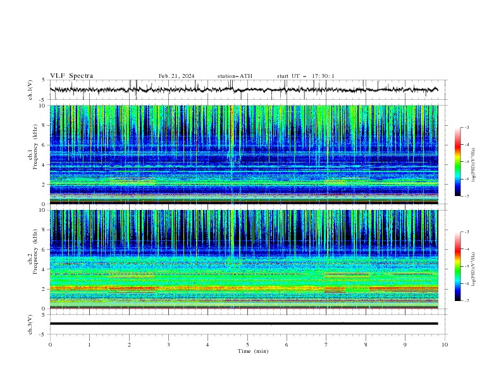Click the ch.2 spectrogram color scale bar

click(458, 266)
